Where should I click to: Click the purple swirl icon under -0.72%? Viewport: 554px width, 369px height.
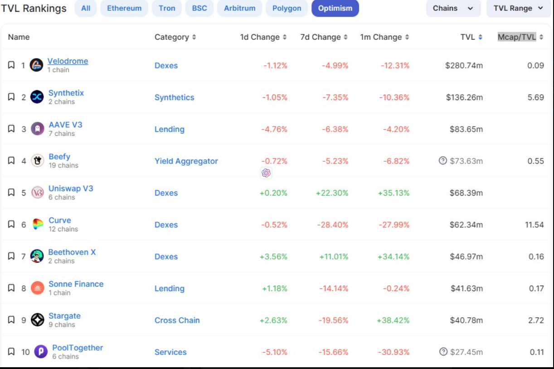pyautogui.click(x=266, y=173)
